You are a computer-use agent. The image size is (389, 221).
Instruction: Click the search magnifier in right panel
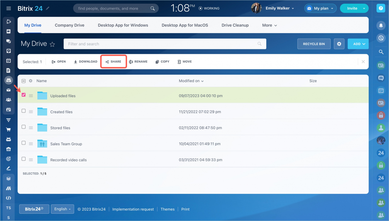381,52
